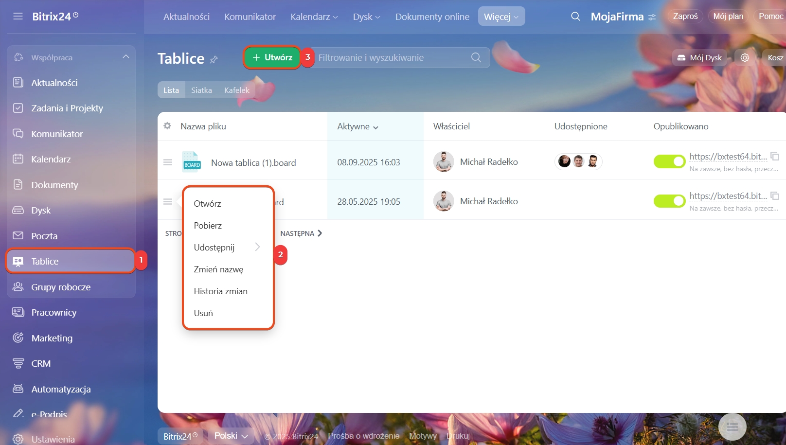The width and height of the screenshot is (786, 445).
Task: Collapse the Współpraca sidebar section
Action: point(126,57)
